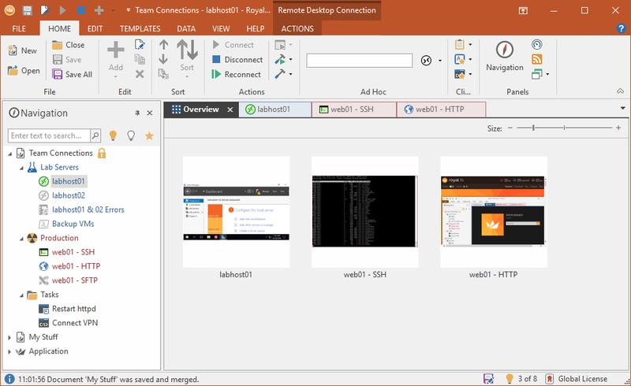
Task: Click the Delete X icon in Edit group
Action: tap(140, 74)
